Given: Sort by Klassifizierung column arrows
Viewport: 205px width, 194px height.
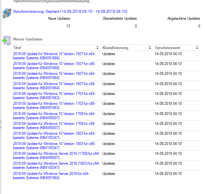Looking at the screenshot, I should tap(150, 47).
